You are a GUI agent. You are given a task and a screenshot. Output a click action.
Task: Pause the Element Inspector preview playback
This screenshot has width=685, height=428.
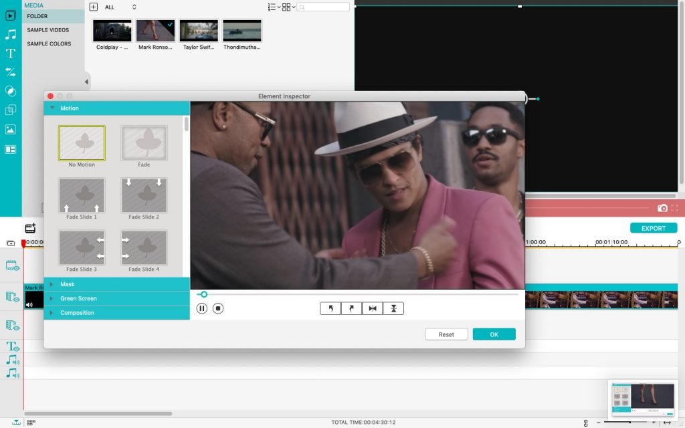[202, 308]
